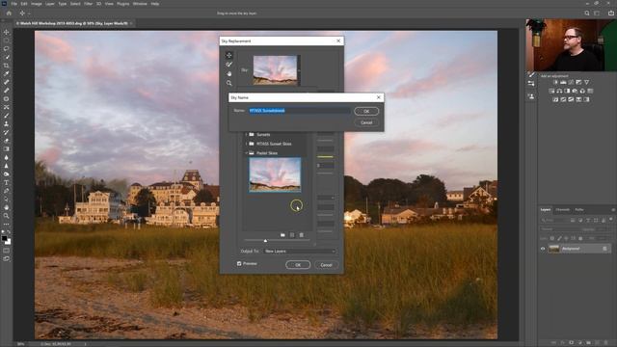
Task: Select the pastel sky thumbnail in list
Action: click(275, 174)
